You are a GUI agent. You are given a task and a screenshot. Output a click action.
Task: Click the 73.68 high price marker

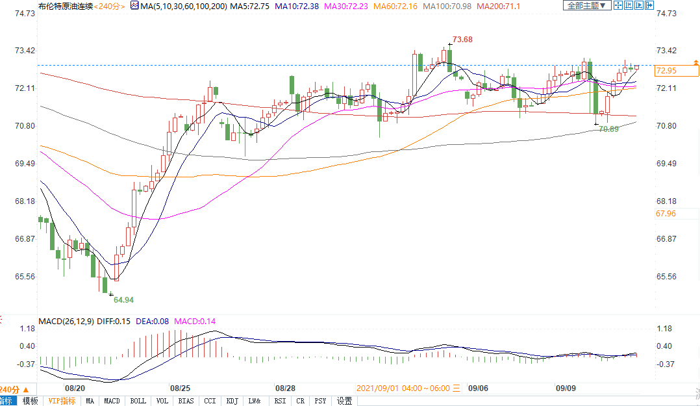point(462,40)
